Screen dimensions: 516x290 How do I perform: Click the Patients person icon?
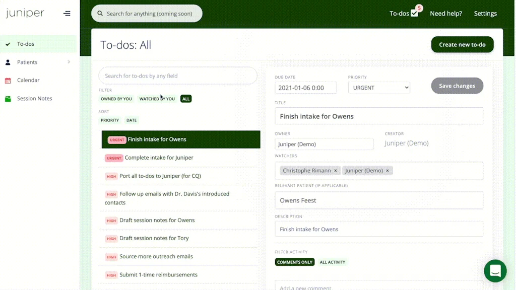[x=8, y=62]
